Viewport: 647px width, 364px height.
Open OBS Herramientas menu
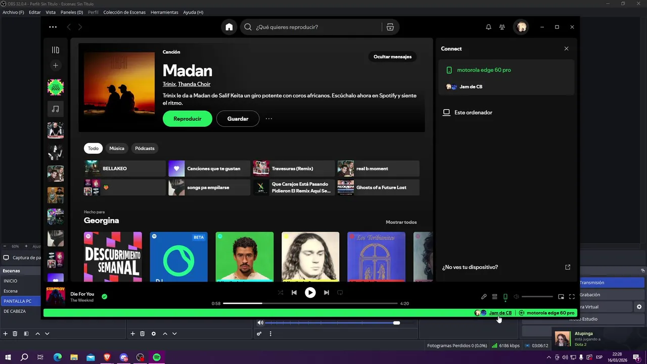point(164,12)
